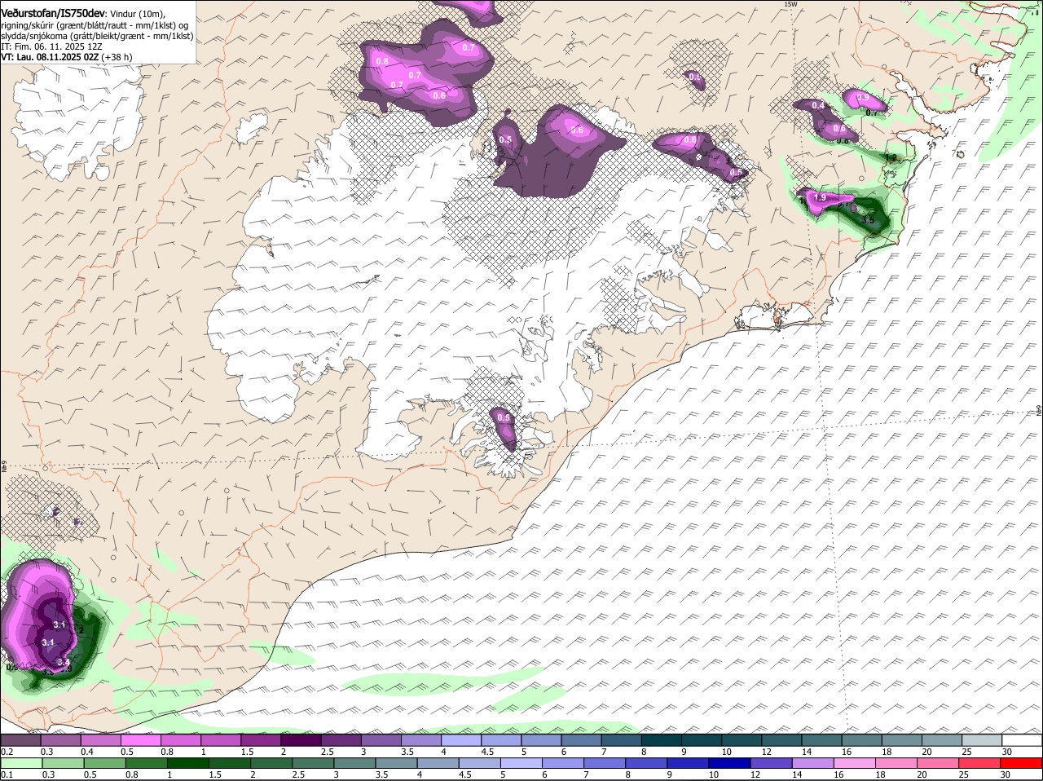This screenshot has height=781, width=1043.
Task: Click the 'Vindur (10m),' header text
Action: tap(138, 14)
